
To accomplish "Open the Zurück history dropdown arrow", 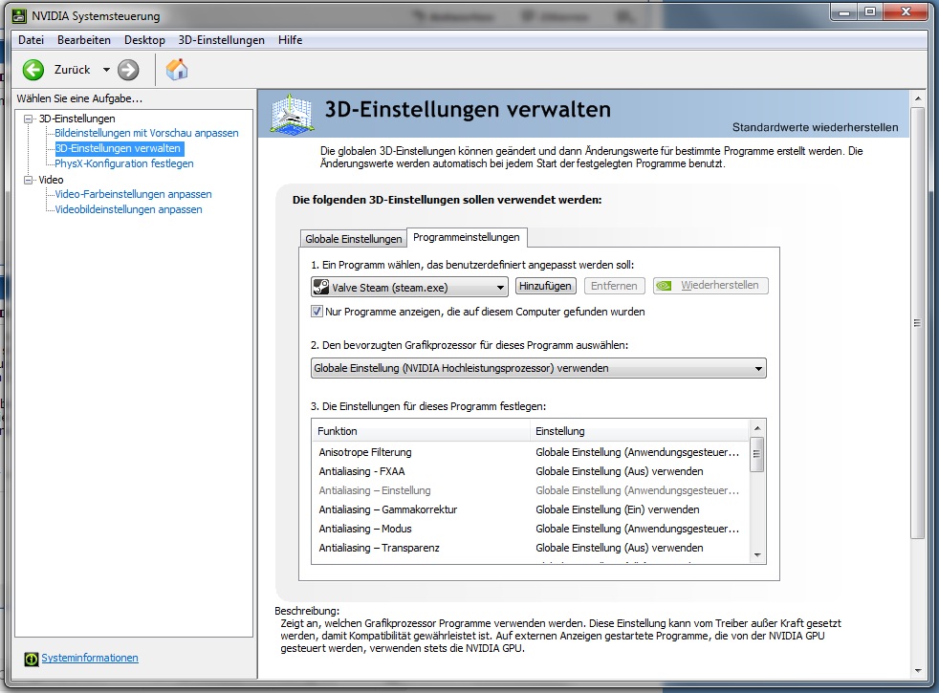I will [106, 70].
